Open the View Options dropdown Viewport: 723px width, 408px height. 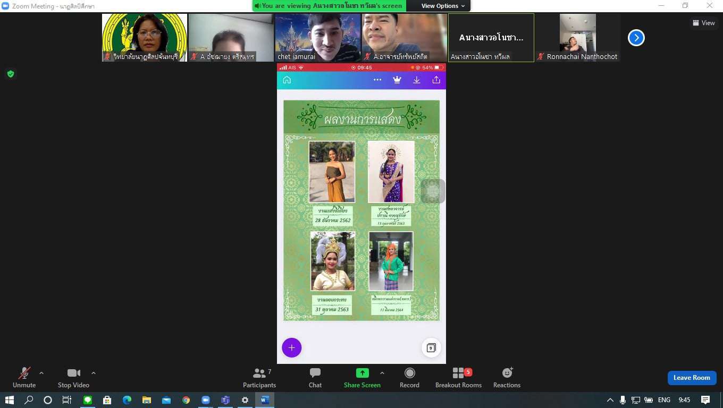click(x=443, y=6)
